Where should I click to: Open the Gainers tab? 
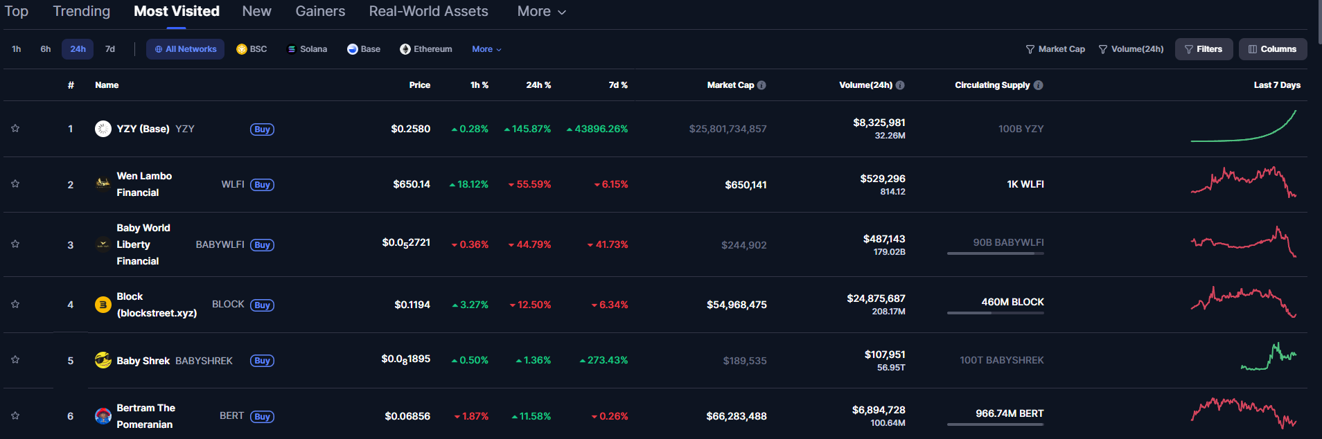coord(320,12)
